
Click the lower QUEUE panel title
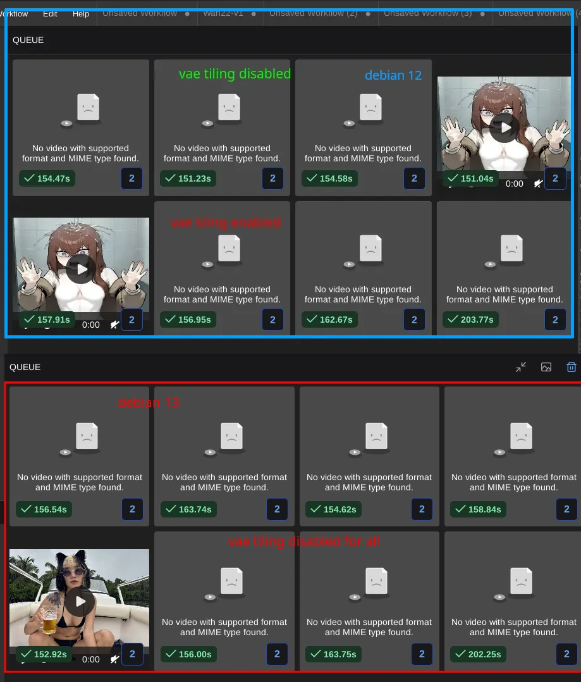pos(25,367)
